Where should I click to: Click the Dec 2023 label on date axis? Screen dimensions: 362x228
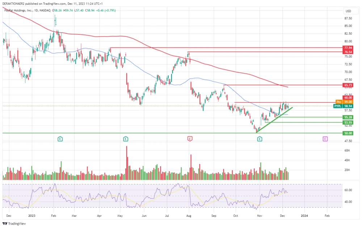click(282, 215)
